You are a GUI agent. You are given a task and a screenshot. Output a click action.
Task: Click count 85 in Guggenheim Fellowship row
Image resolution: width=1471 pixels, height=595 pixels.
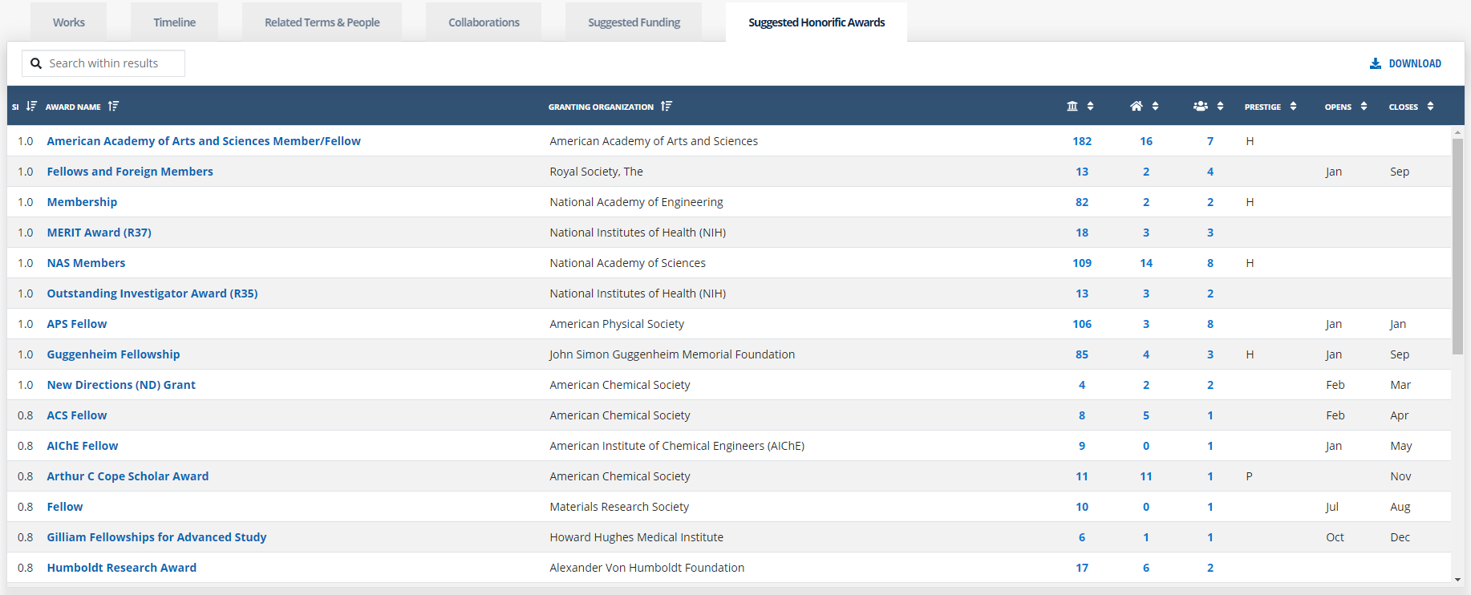click(1082, 354)
